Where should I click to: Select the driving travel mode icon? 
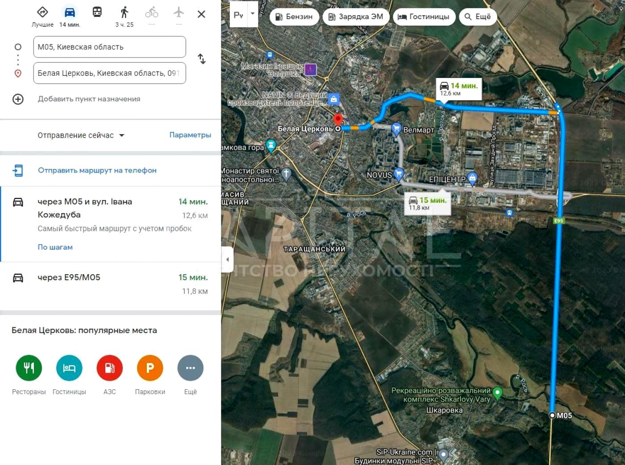(70, 12)
